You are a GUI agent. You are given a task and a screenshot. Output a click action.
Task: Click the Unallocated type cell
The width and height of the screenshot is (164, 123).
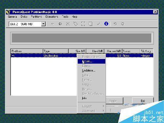(51, 56)
